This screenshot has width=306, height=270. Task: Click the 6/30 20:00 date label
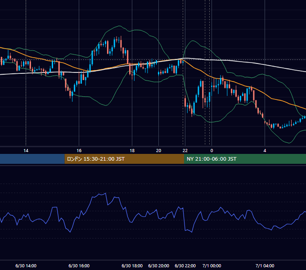point(159,265)
